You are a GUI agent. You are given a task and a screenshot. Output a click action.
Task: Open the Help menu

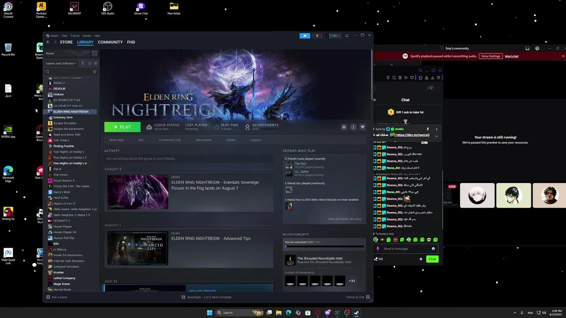tap(97, 36)
